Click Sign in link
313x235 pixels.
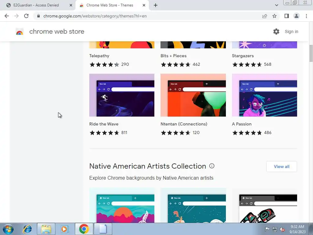(x=291, y=32)
